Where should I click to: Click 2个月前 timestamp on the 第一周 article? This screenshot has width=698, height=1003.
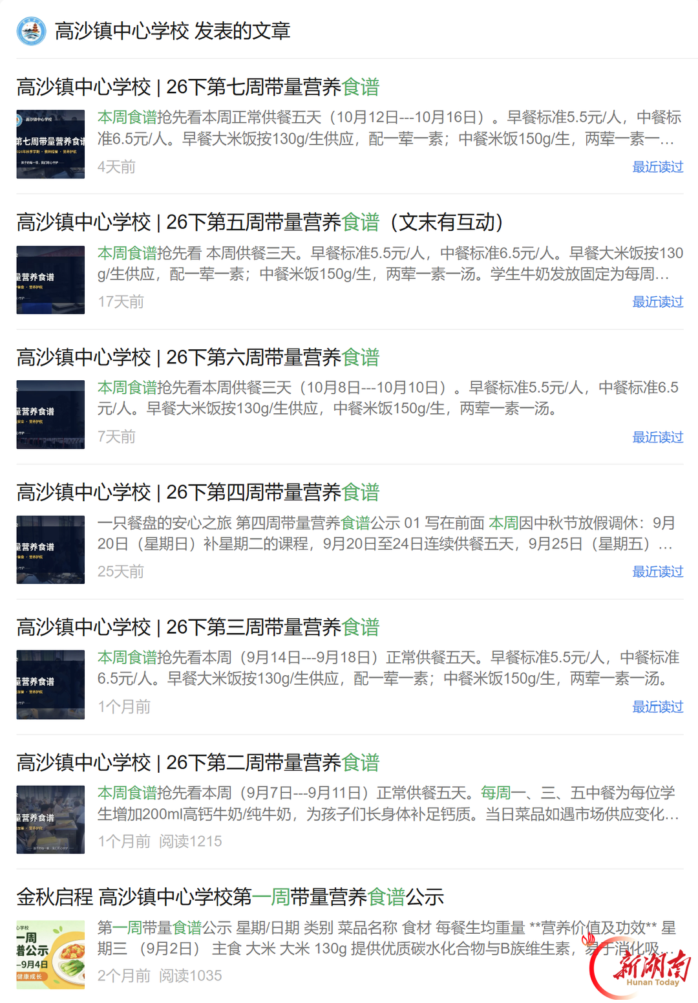(124, 976)
